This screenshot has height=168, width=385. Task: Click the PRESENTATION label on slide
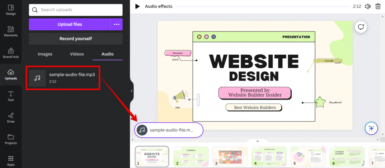click(x=296, y=37)
